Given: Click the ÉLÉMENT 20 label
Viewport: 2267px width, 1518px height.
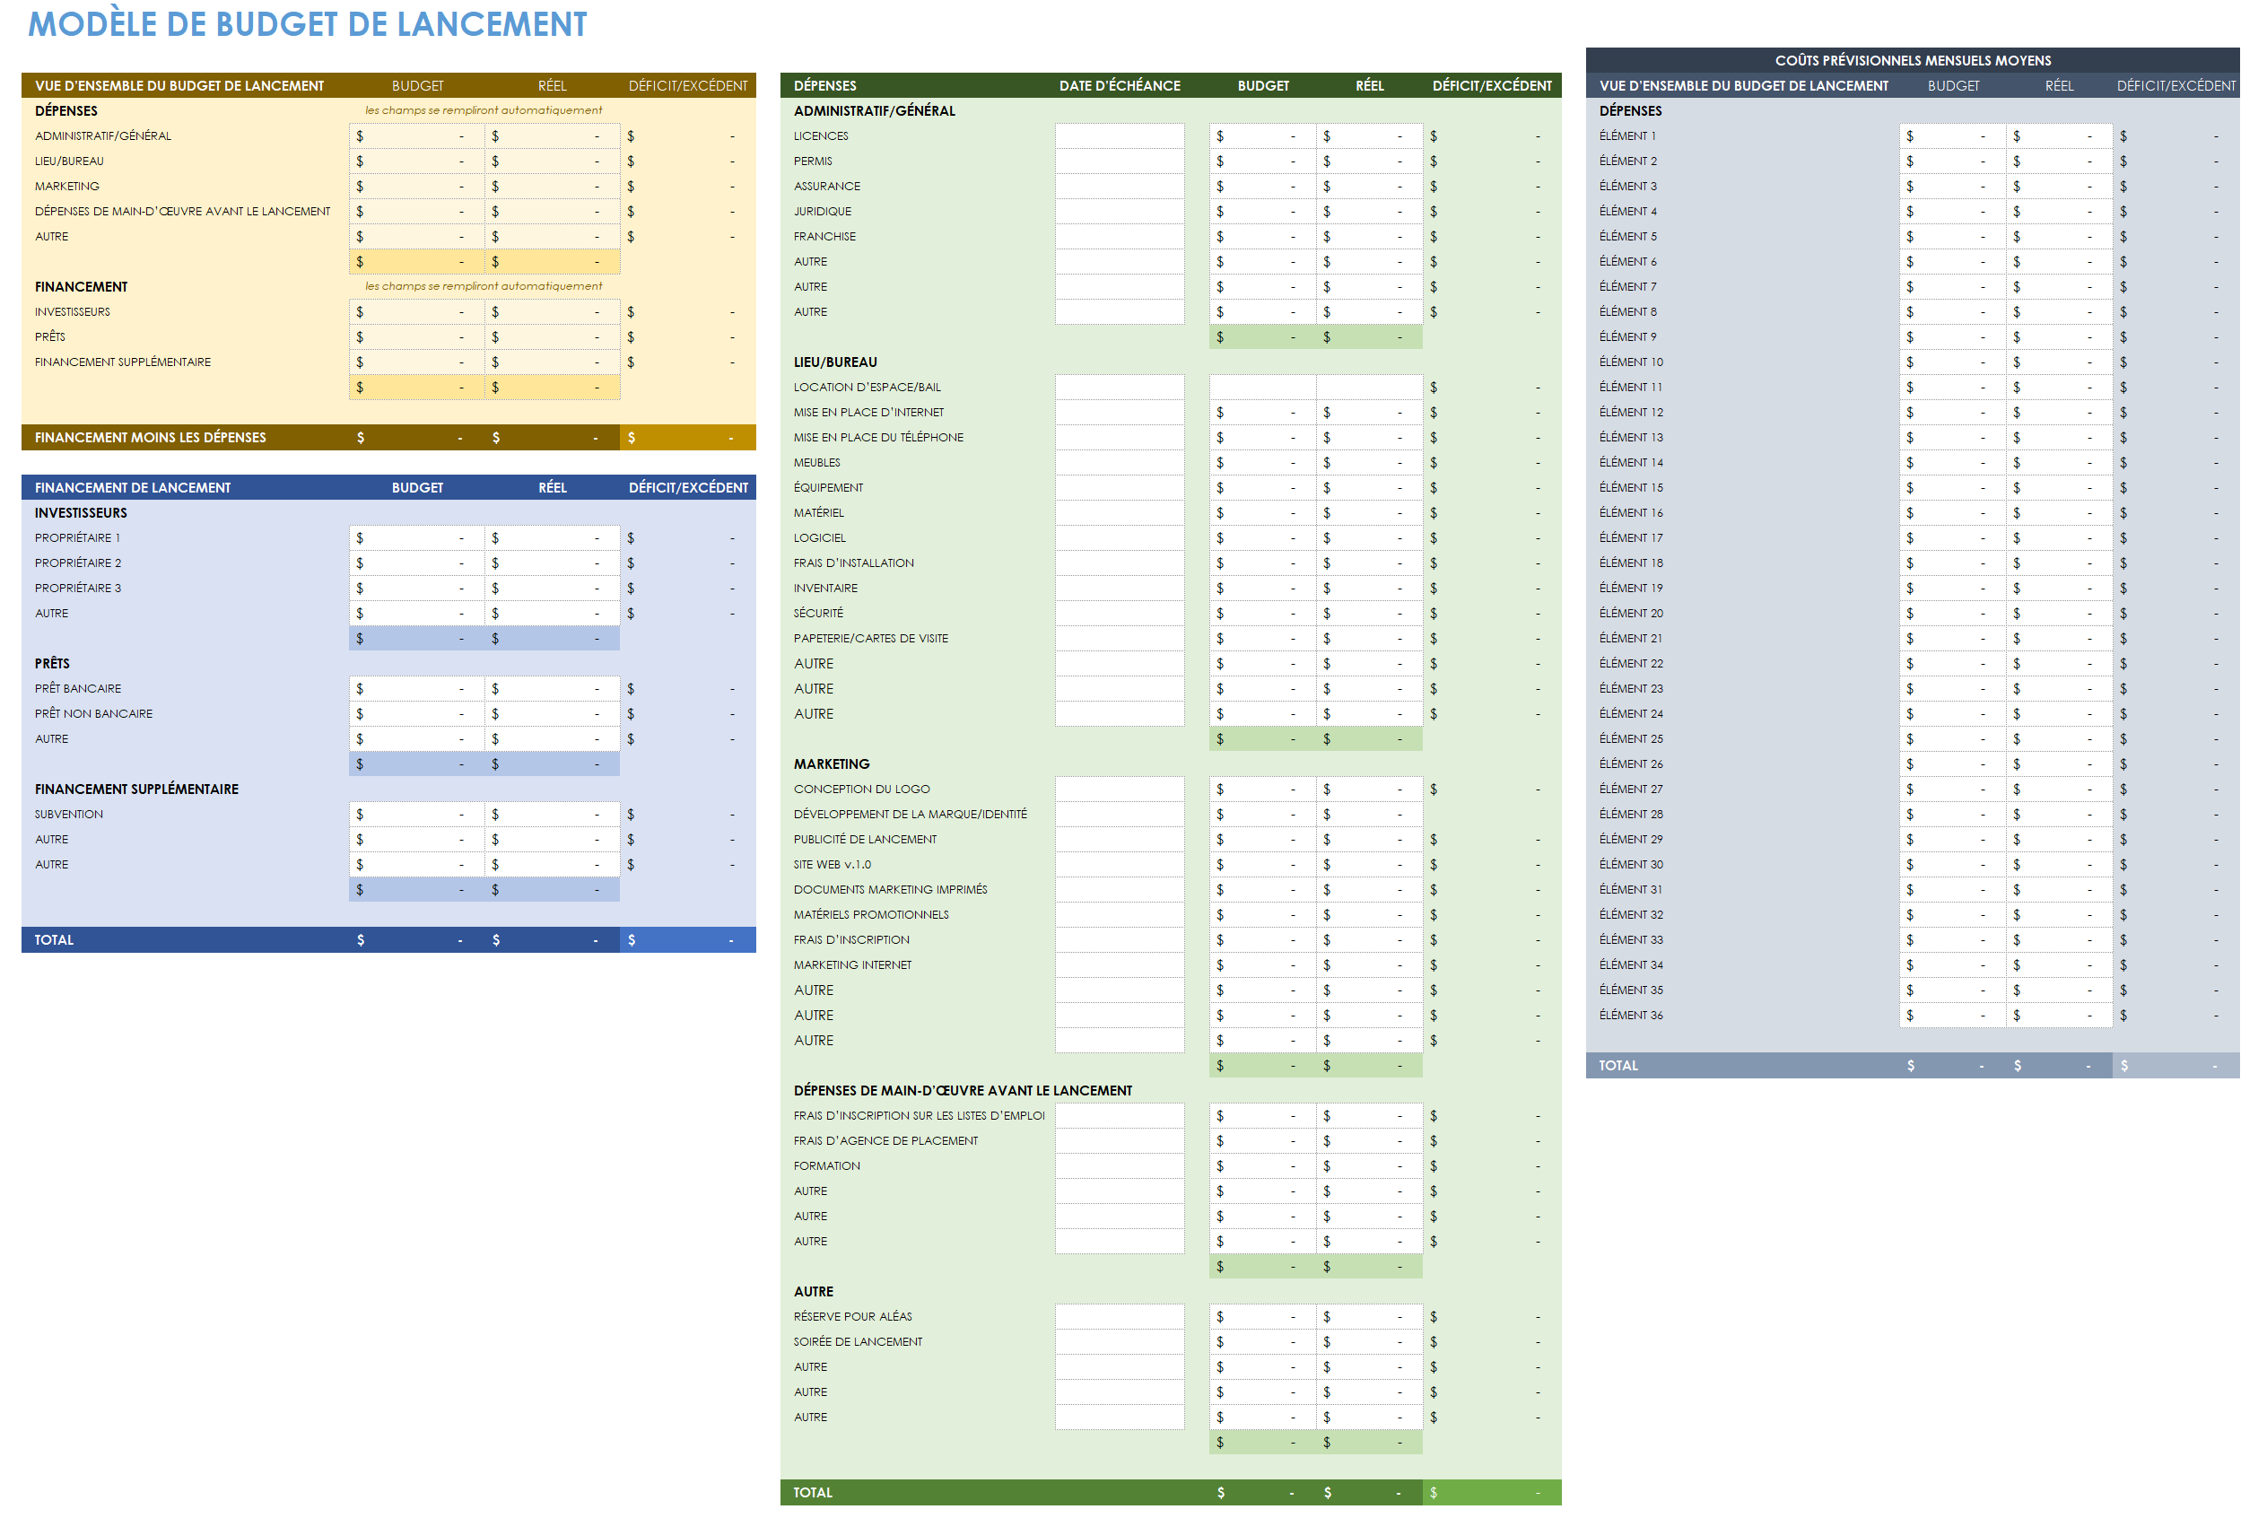Looking at the screenshot, I should (x=1631, y=614).
